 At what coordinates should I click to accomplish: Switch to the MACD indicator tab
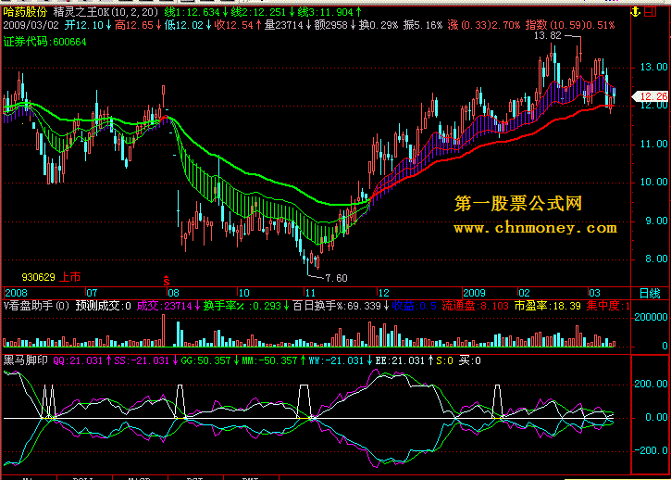[x=140, y=477]
